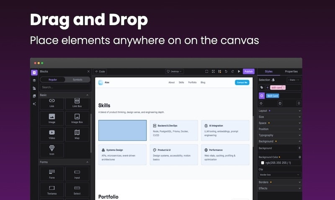Switch to the Properties tab

pos(291,71)
